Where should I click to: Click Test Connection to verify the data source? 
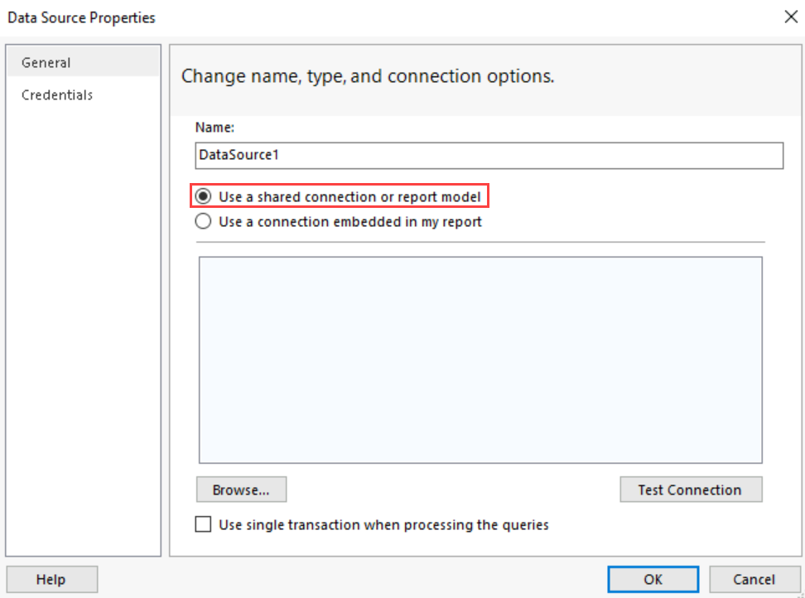point(691,489)
